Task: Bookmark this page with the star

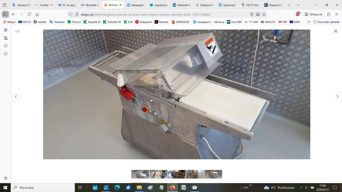Action: (x=264, y=14)
